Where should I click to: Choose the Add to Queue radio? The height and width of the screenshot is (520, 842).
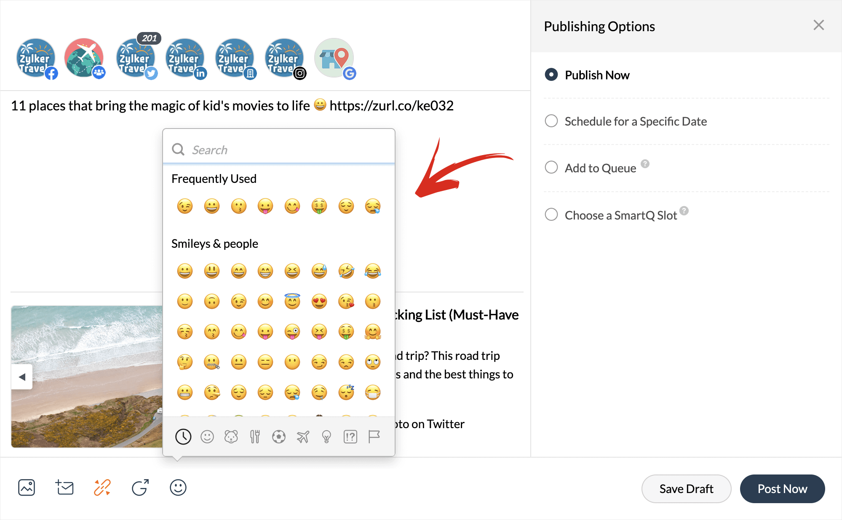tap(551, 168)
